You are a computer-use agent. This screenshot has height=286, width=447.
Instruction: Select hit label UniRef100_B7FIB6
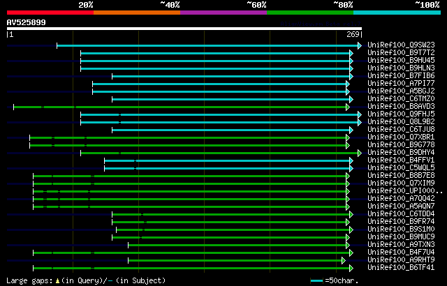(x=401, y=76)
